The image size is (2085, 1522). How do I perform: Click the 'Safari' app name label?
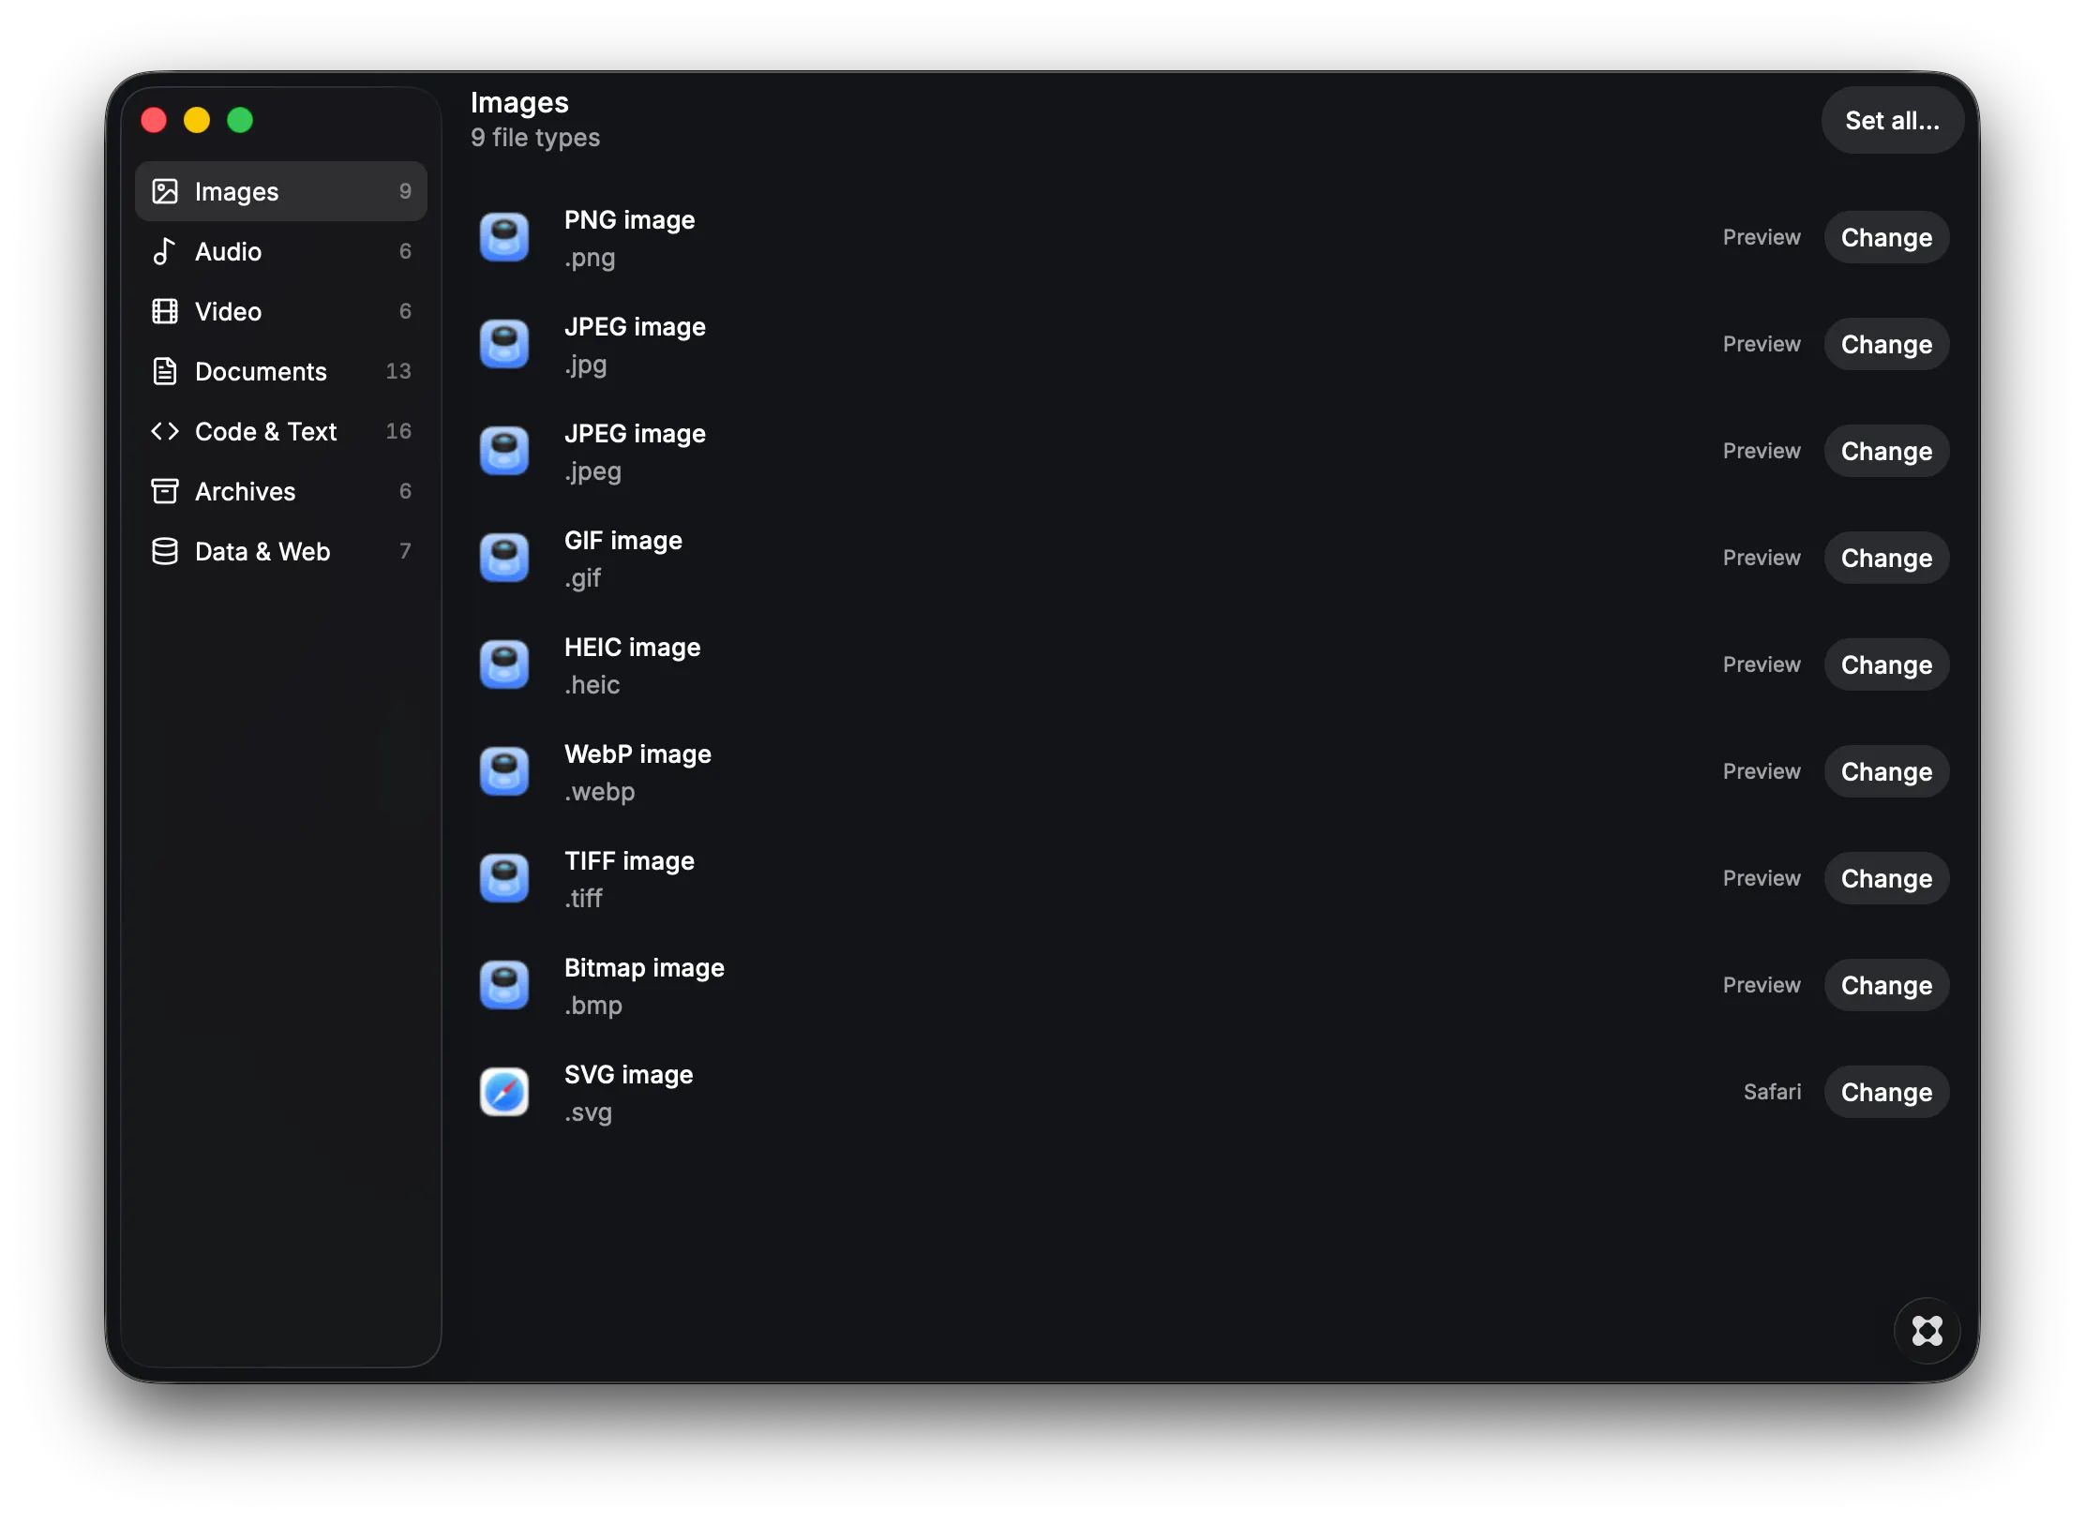click(x=1772, y=1092)
